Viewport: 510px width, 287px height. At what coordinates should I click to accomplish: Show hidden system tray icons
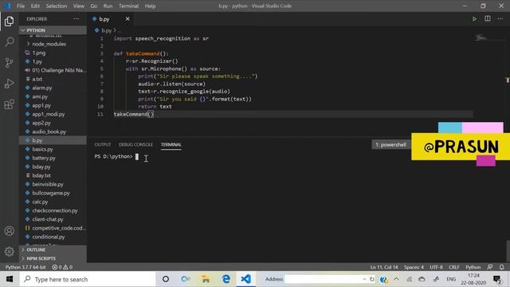point(396,279)
